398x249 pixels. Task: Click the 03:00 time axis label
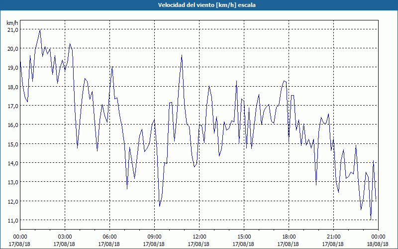tap(65, 237)
